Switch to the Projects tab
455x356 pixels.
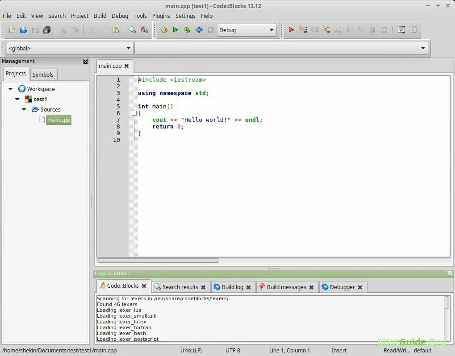16,73
